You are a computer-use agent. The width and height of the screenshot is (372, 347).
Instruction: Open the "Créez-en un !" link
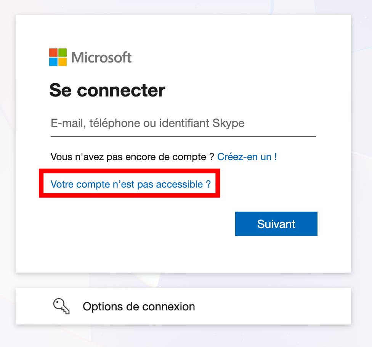tap(247, 157)
